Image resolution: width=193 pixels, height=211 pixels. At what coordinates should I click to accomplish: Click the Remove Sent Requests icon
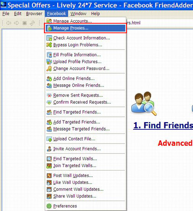[49, 95]
